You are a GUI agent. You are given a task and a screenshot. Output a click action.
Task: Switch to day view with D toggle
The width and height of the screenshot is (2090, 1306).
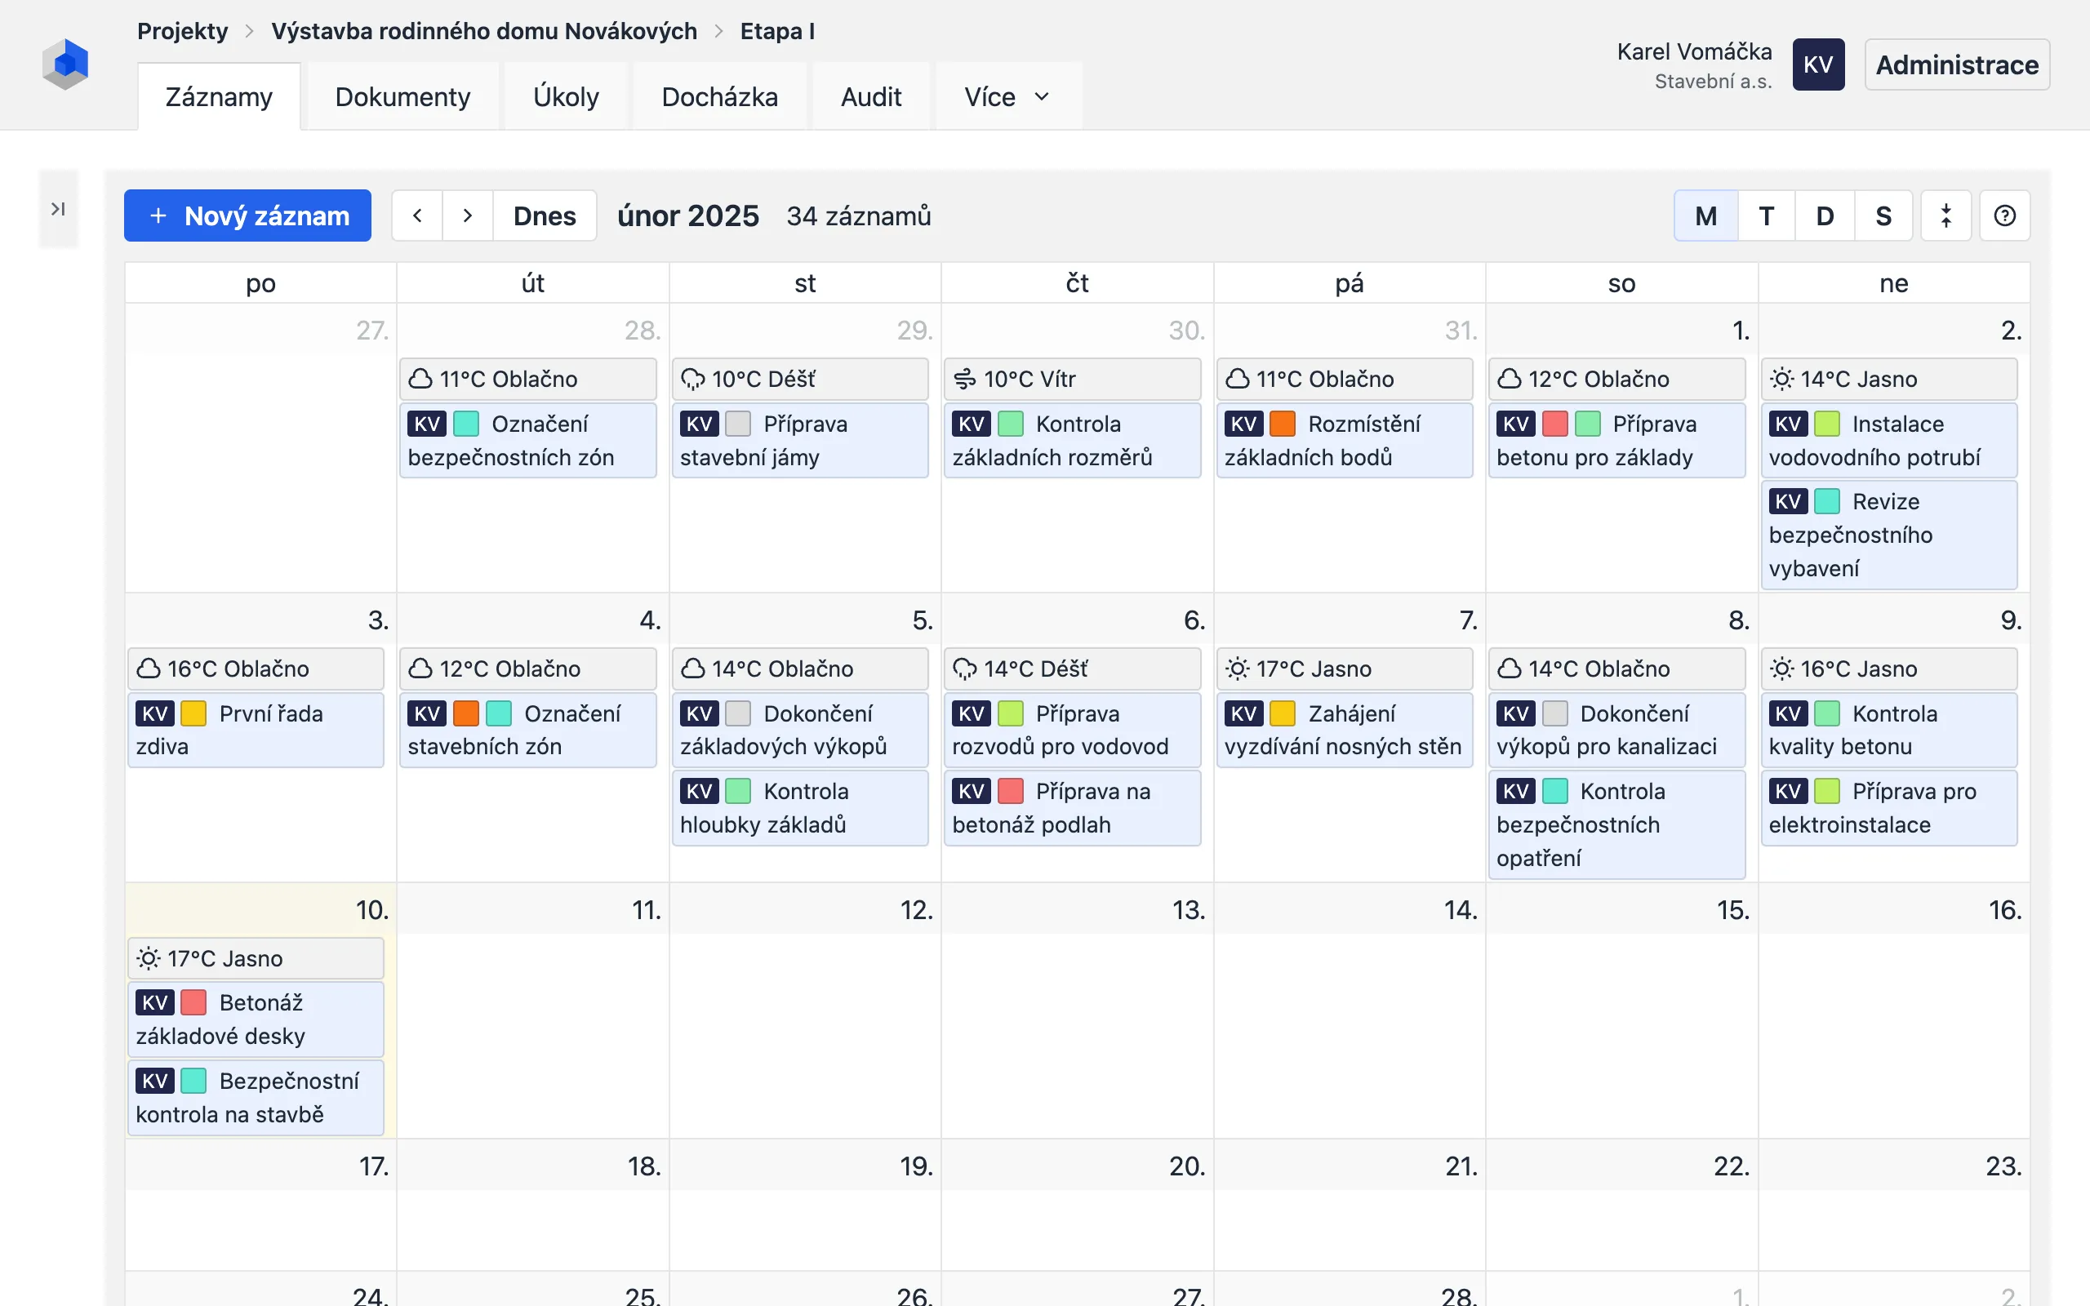click(x=1824, y=216)
